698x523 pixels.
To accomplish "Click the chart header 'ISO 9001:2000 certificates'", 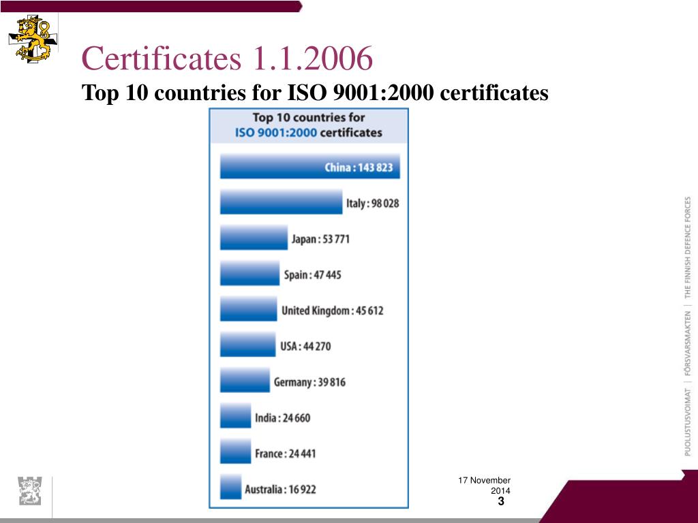I will [309, 133].
